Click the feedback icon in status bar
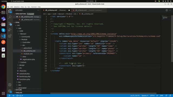Screen dimensions: 173x97 166,96
